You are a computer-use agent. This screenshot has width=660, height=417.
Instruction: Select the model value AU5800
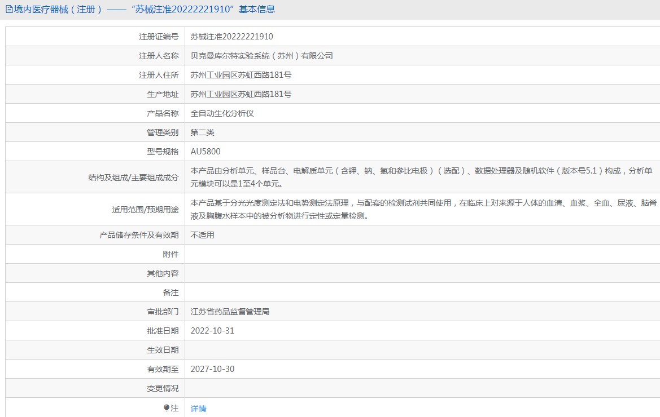[206, 152]
